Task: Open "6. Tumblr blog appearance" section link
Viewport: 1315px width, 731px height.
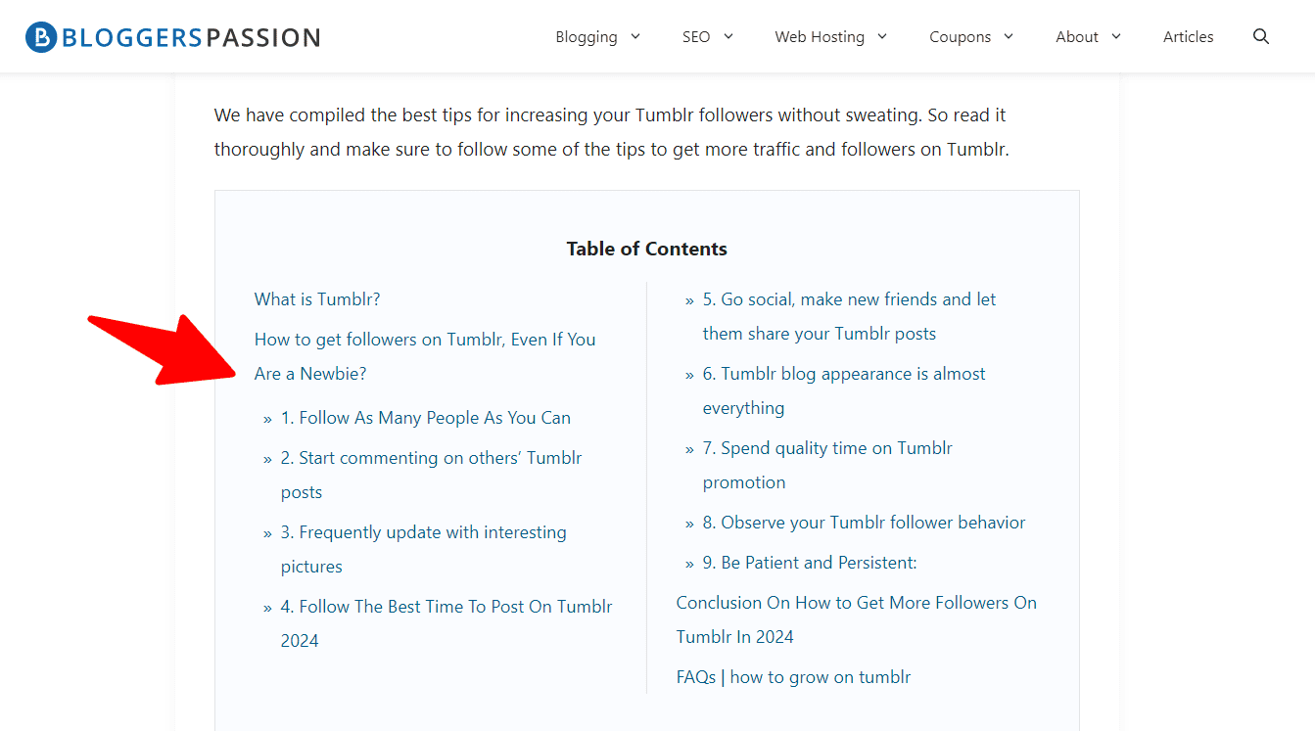Action: [843, 374]
